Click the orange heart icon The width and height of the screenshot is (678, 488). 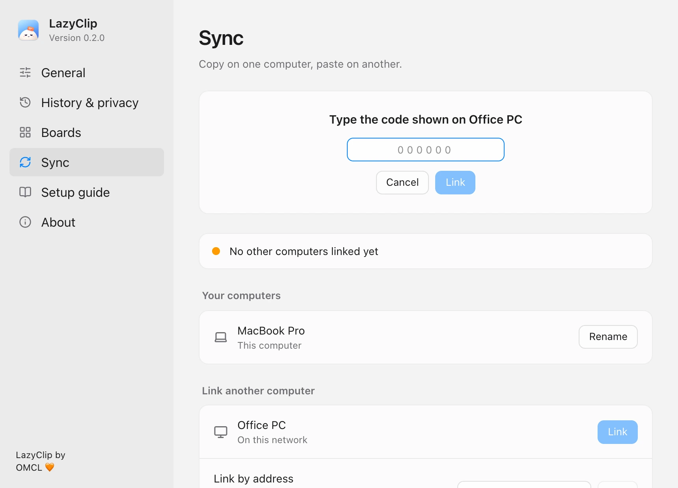(50, 467)
